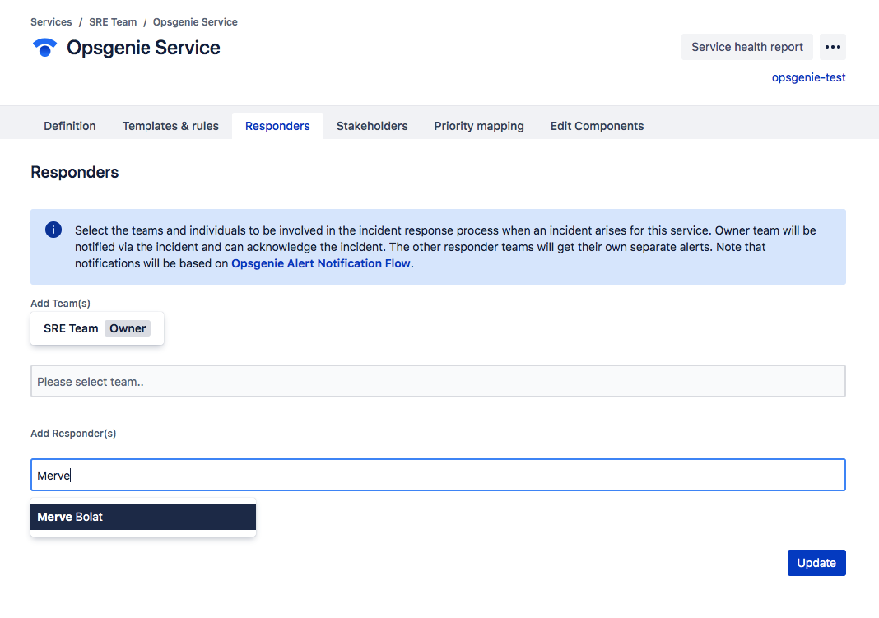Image resolution: width=879 pixels, height=618 pixels.
Task: Click the opsgenie-test link
Action: click(808, 77)
